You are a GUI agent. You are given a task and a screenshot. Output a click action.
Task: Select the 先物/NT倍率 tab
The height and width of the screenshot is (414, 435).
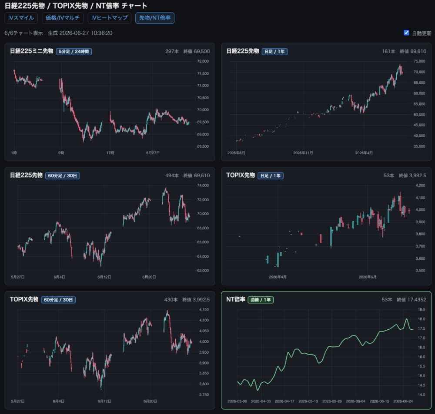[155, 18]
